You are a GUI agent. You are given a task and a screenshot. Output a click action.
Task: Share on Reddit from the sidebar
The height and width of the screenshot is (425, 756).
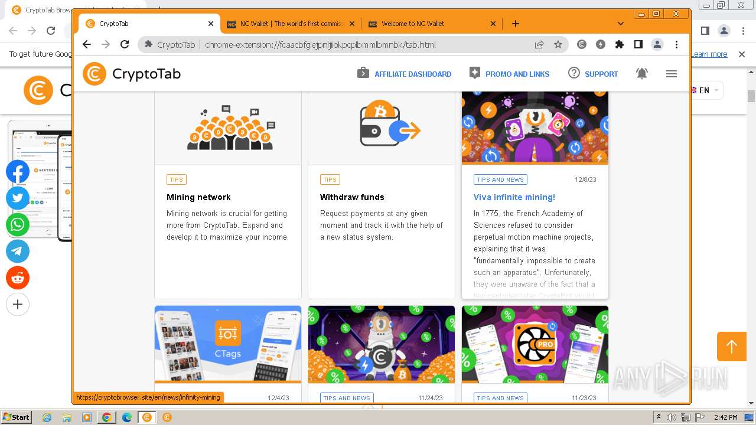(x=18, y=278)
